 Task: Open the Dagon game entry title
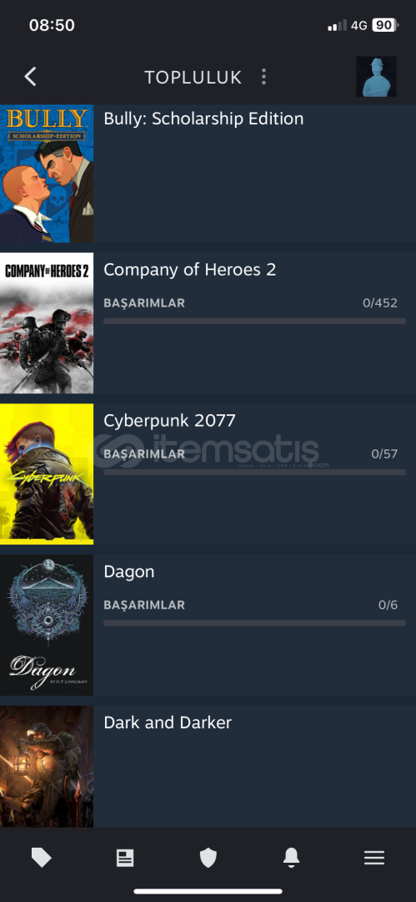[x=128, y=572]
